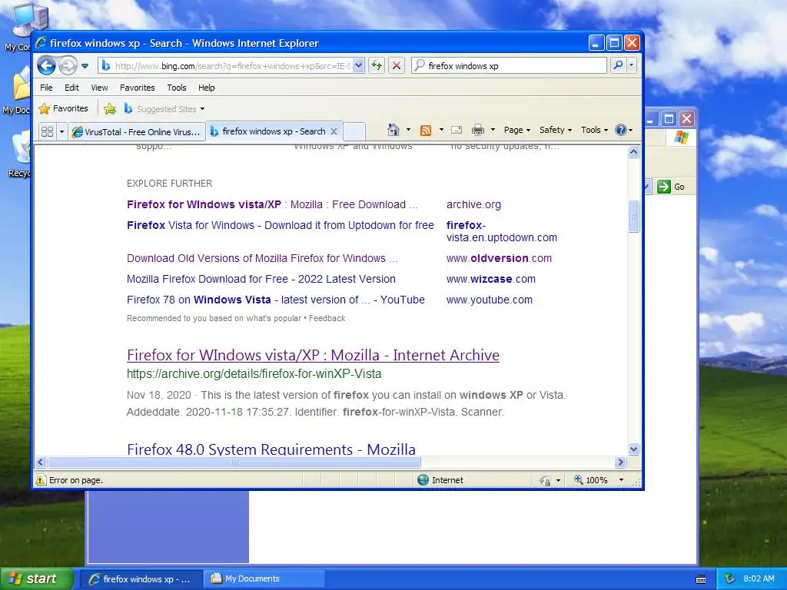Click the 'Error on page' warning icon

(41, 480)
